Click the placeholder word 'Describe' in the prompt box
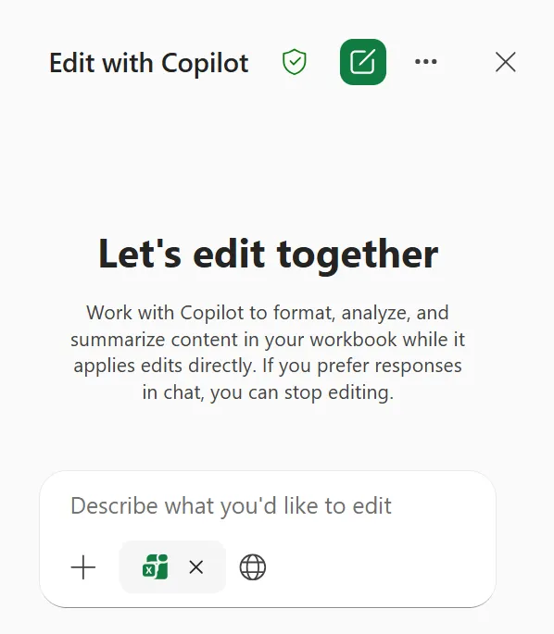Image resolution: width=554 pixels, height=634 pixels. point(114,505)
